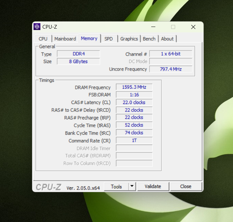Click the Uncore Frequency label
The width and height of the screenshot is (233, 222).
[128, 69]
